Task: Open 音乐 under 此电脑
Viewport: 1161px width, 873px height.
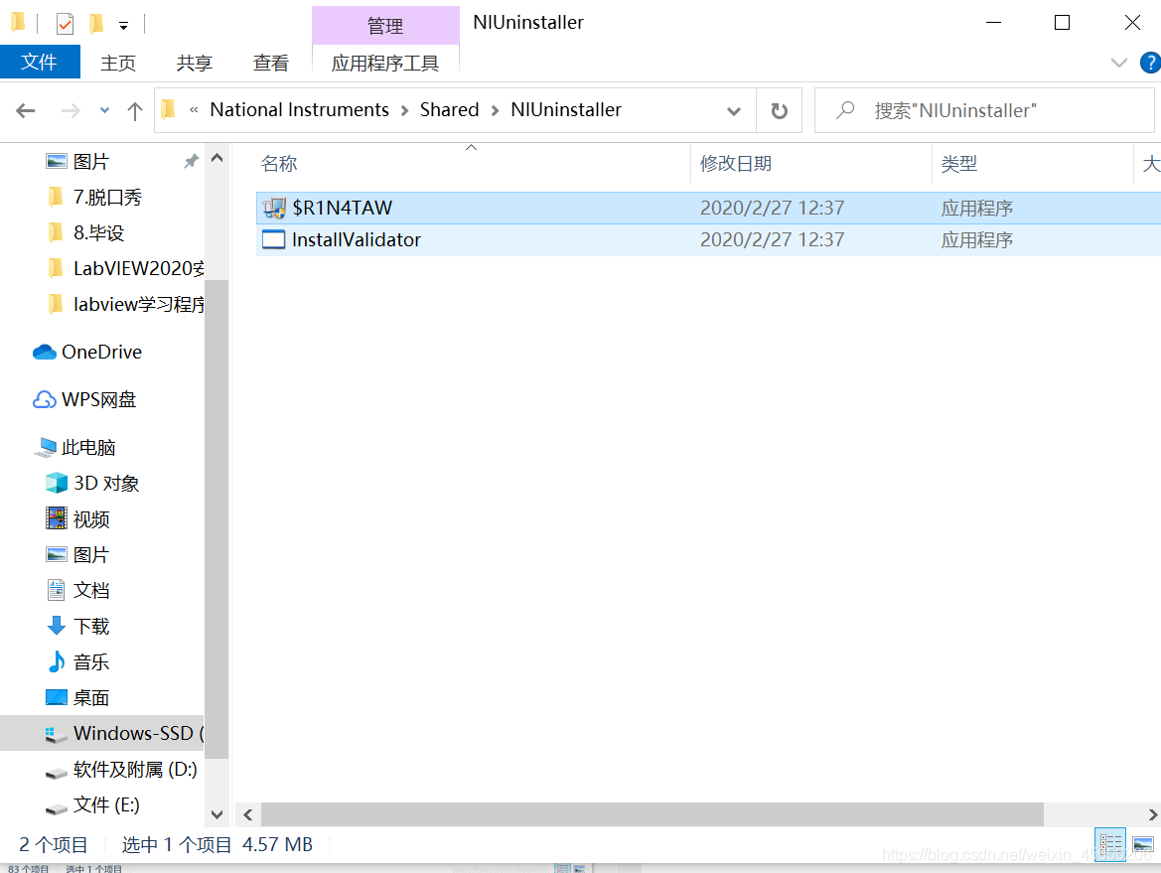Action: [x=77, y=662]
